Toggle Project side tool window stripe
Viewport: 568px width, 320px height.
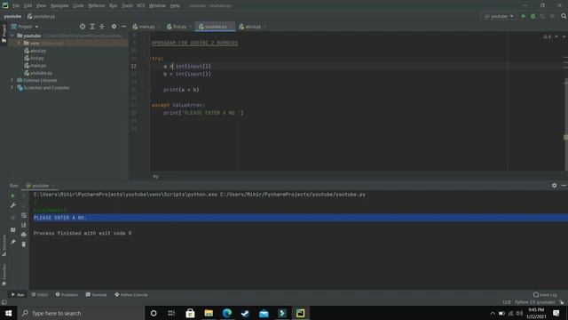[x=4, y=34]
